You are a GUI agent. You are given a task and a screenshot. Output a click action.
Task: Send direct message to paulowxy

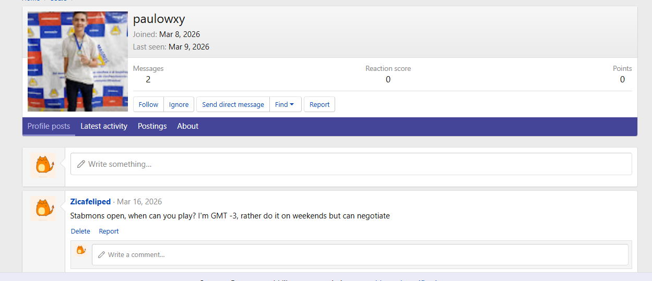click(x=233, y=104)
